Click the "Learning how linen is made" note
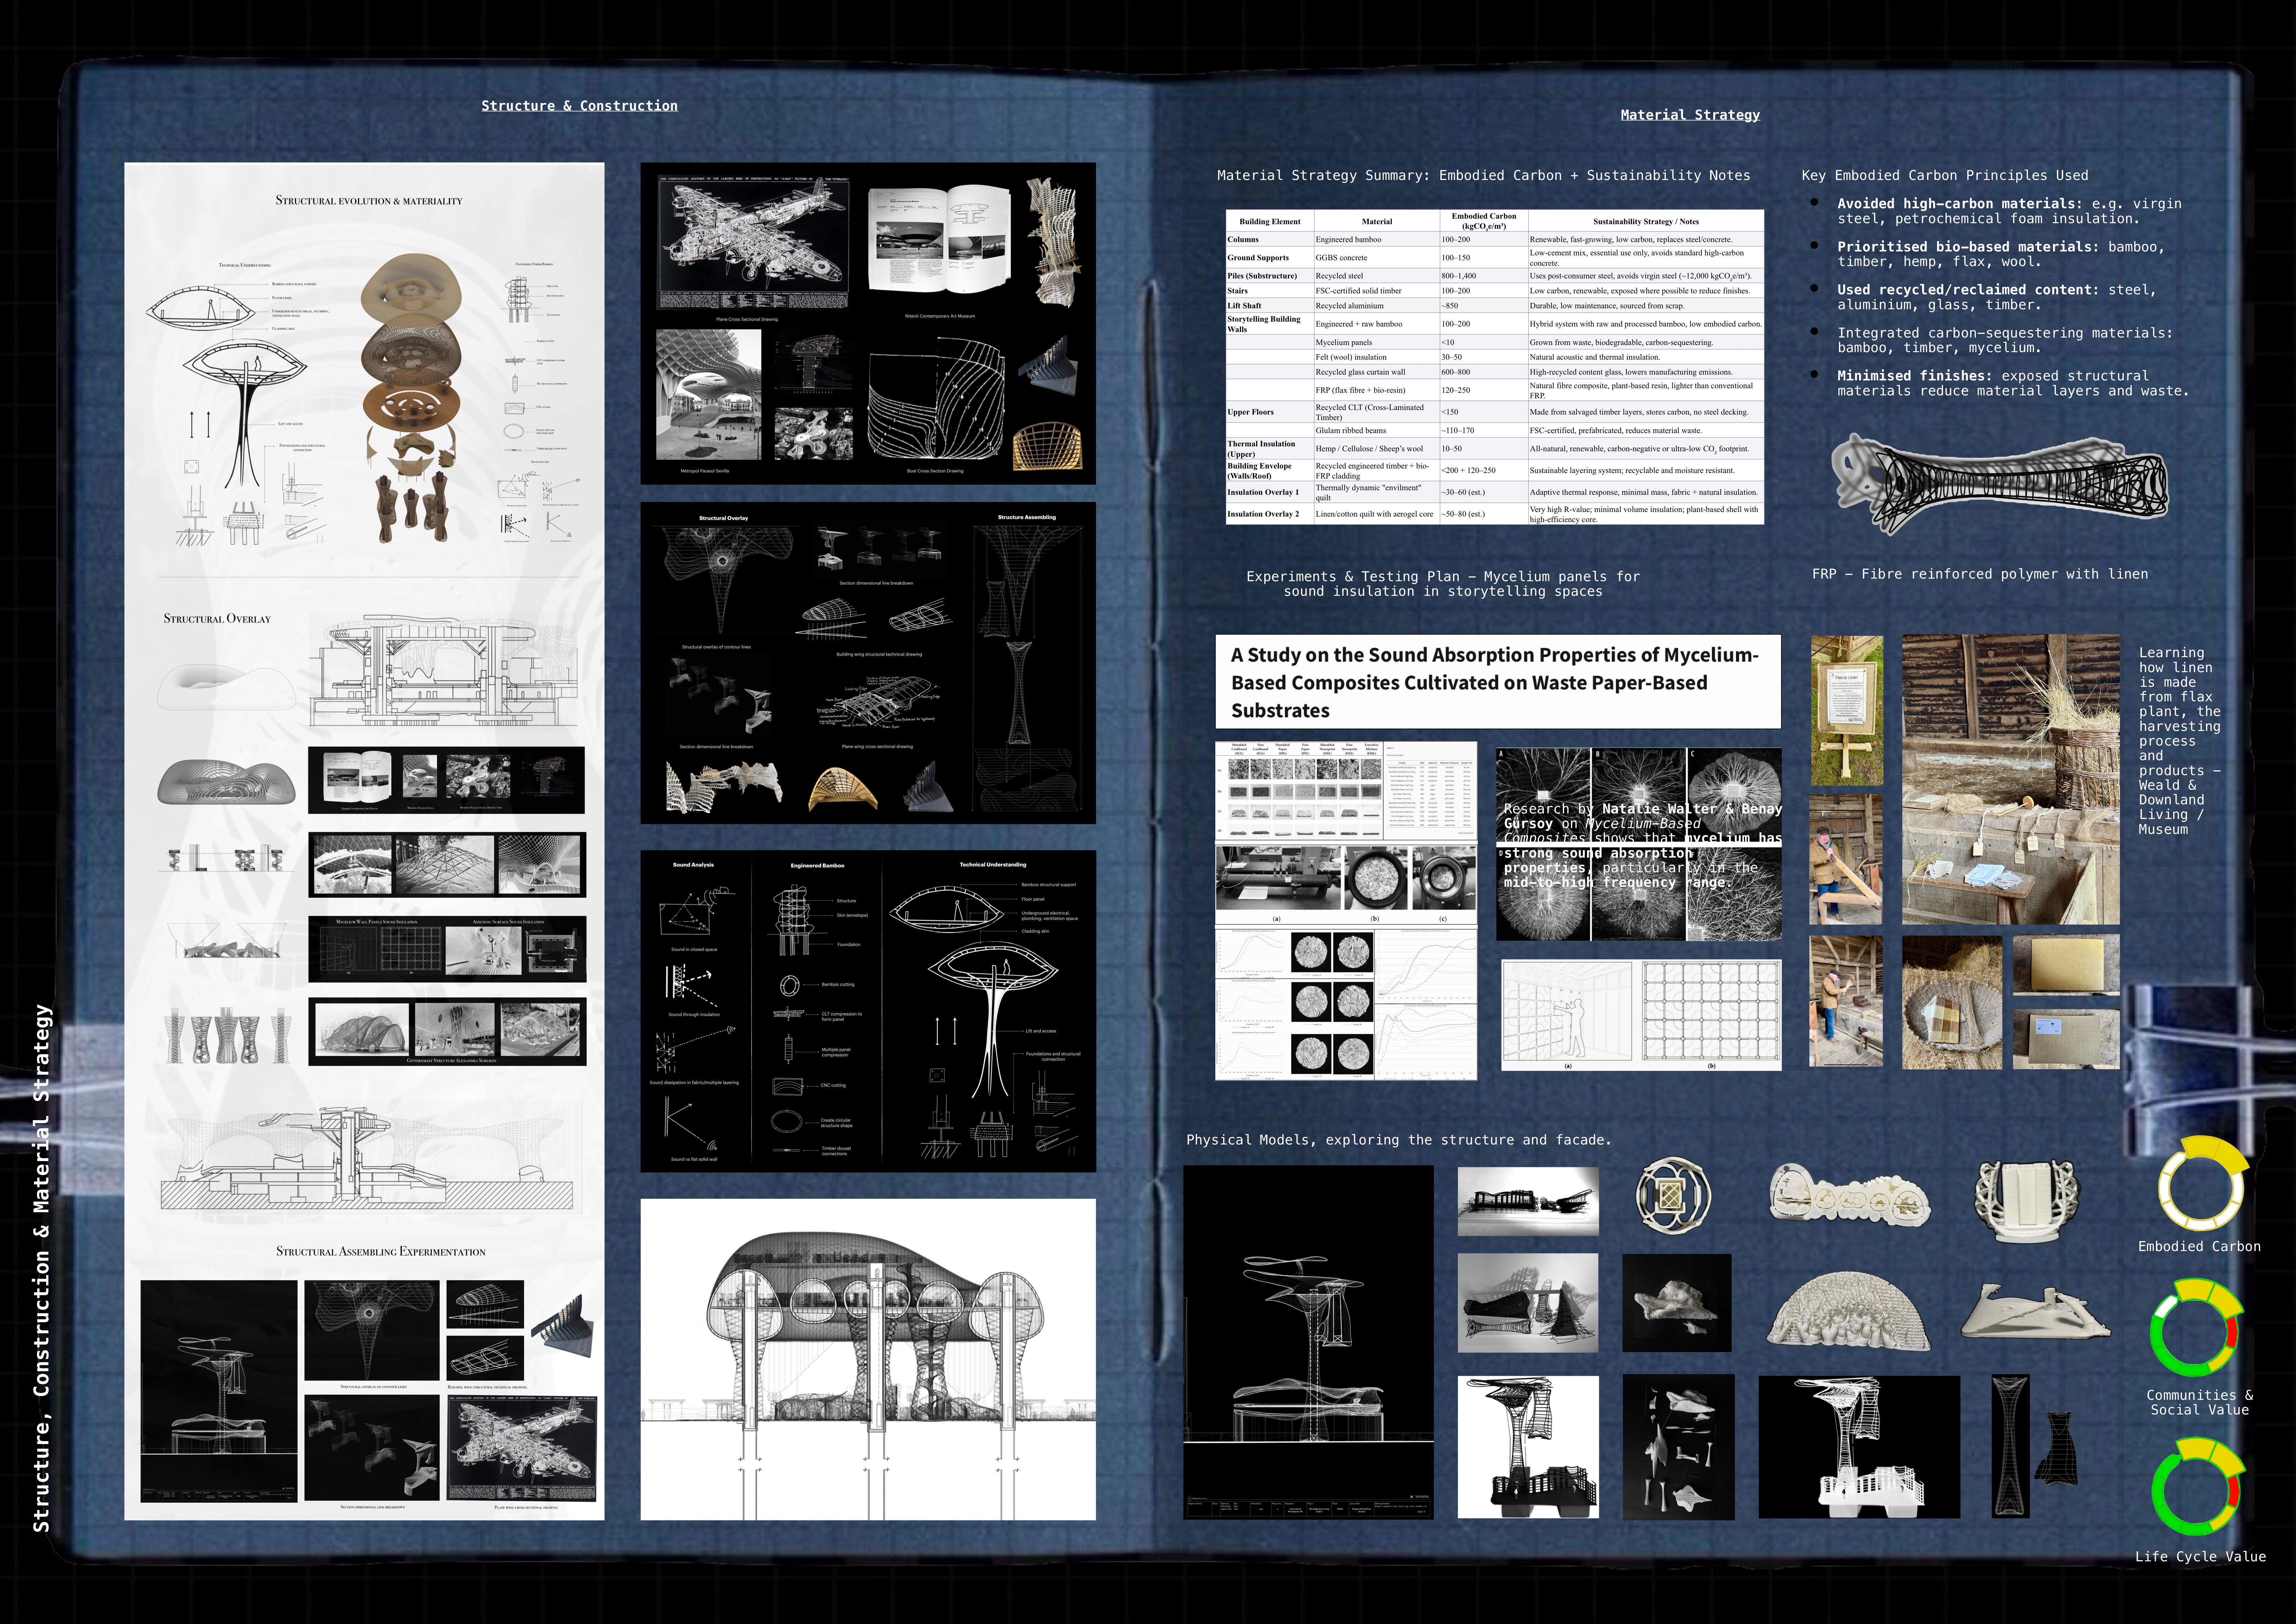Screen dimensions: 2296x1624 [2180, 741]
